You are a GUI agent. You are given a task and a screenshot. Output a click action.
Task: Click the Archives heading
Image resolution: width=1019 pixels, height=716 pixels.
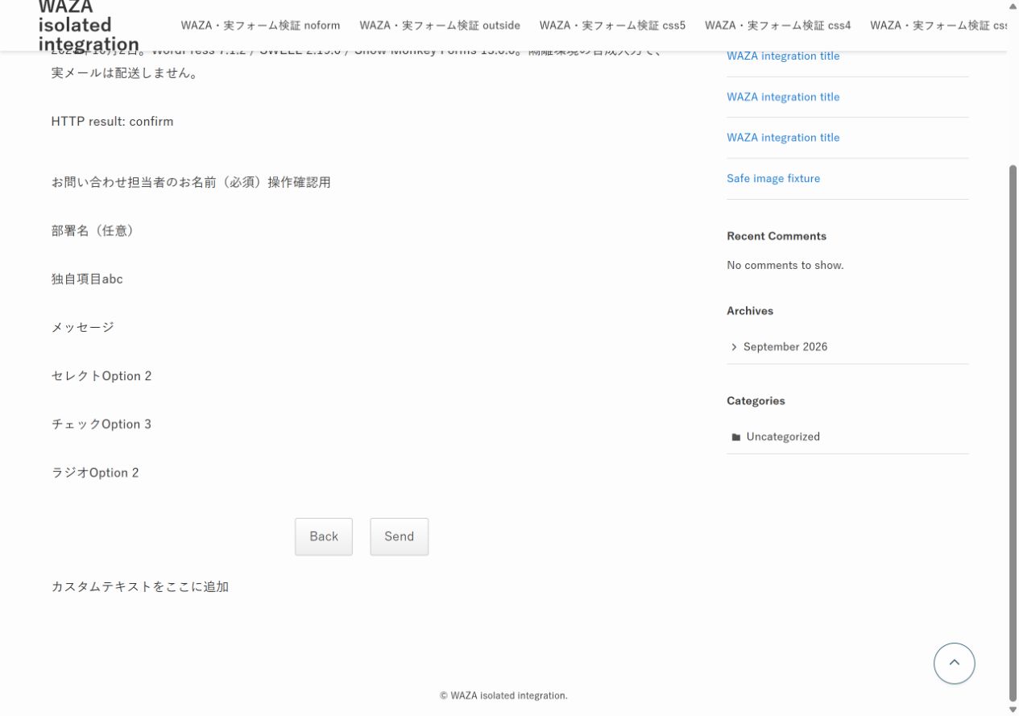[750, 310]
